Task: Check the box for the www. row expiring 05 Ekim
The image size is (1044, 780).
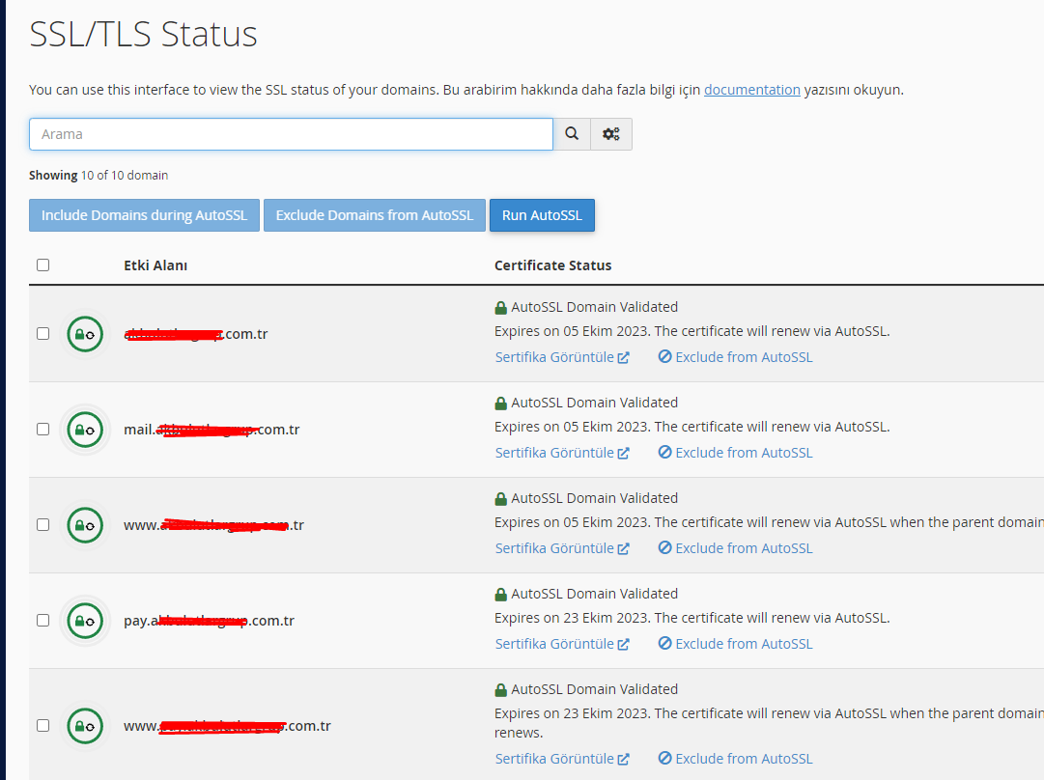Action: point(43,524)
